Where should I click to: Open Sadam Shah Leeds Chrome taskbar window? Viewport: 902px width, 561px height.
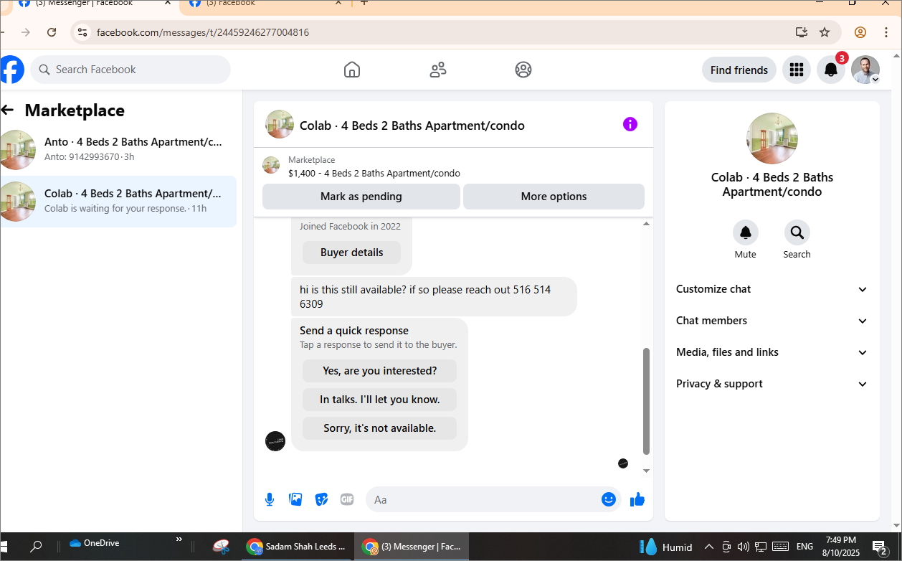coord(298,547)
